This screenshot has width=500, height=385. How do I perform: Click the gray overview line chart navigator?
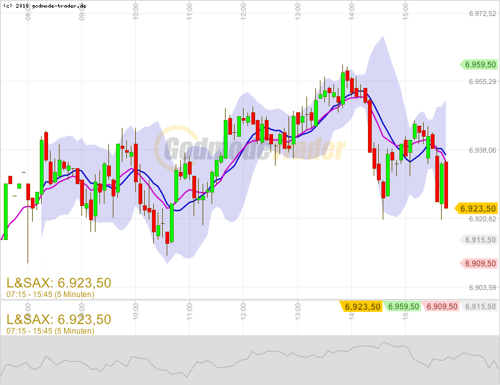pyautogui.click(x=250, y=360)
